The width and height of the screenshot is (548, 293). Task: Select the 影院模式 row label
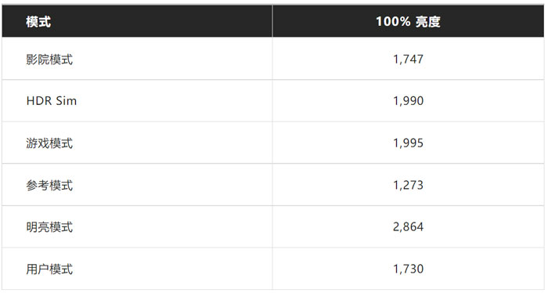[49, 59]
